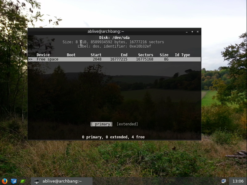Open the network display tray icon
The width and height of the screenshot is (247, 185).
224,181
